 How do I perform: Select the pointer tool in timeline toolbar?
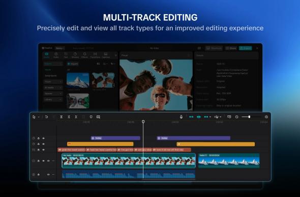[34, 117]
